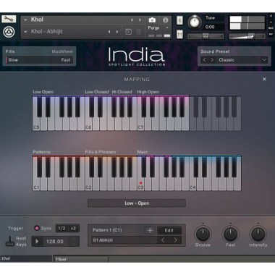Switch to the Khol tab
275x275 pixels.
26,258
